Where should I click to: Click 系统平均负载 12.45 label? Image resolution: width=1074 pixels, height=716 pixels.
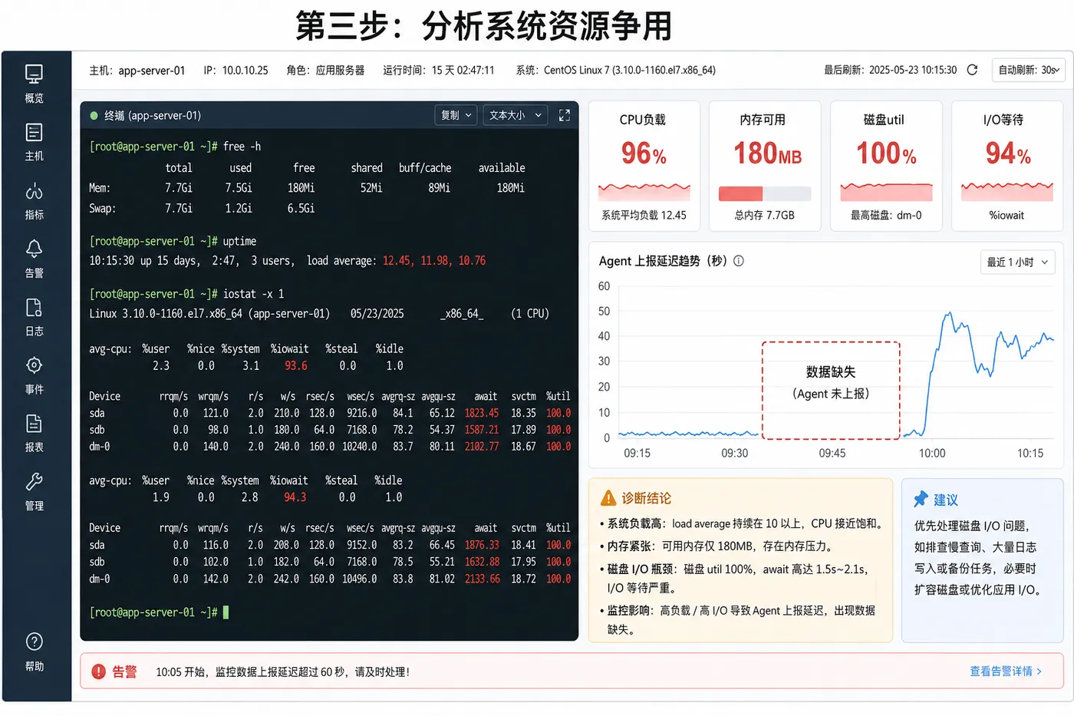(644, 216)
